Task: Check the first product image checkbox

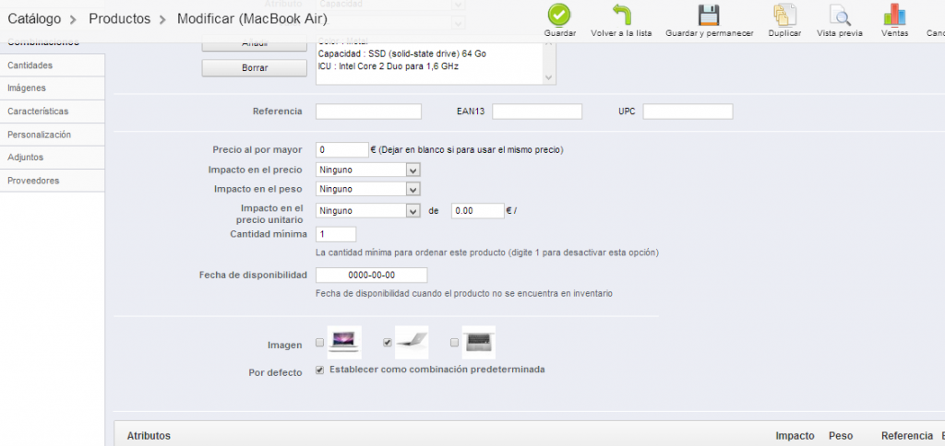Action: tap(320, 343)
